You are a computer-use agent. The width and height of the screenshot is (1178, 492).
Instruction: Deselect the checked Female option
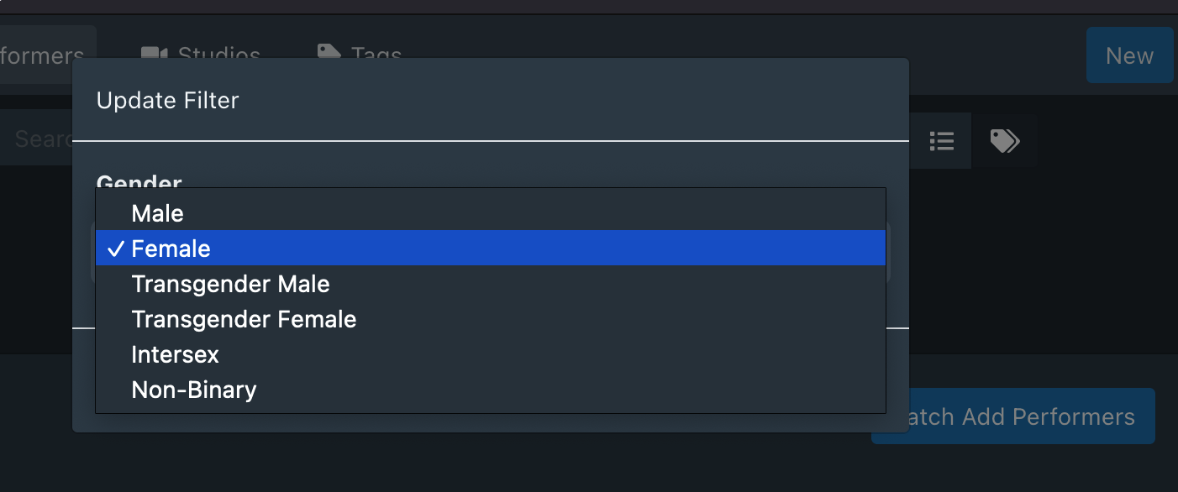pos(171,248)
